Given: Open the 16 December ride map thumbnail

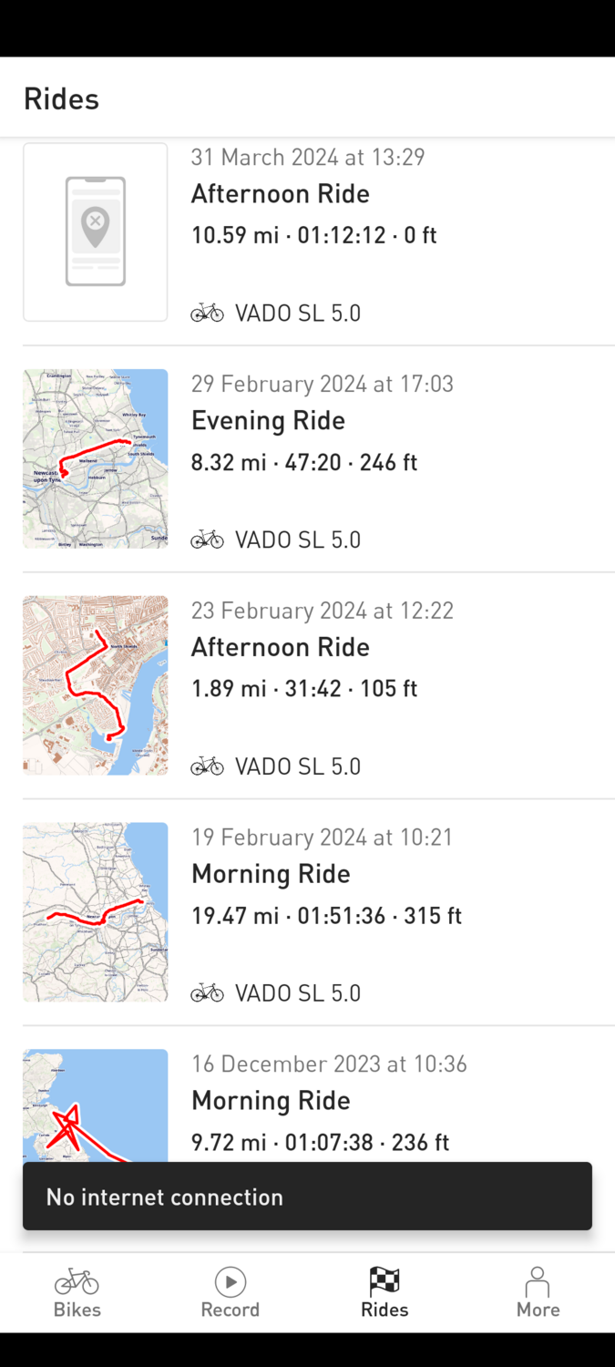Looking at the screenshot, I should tap(96, 1105).
